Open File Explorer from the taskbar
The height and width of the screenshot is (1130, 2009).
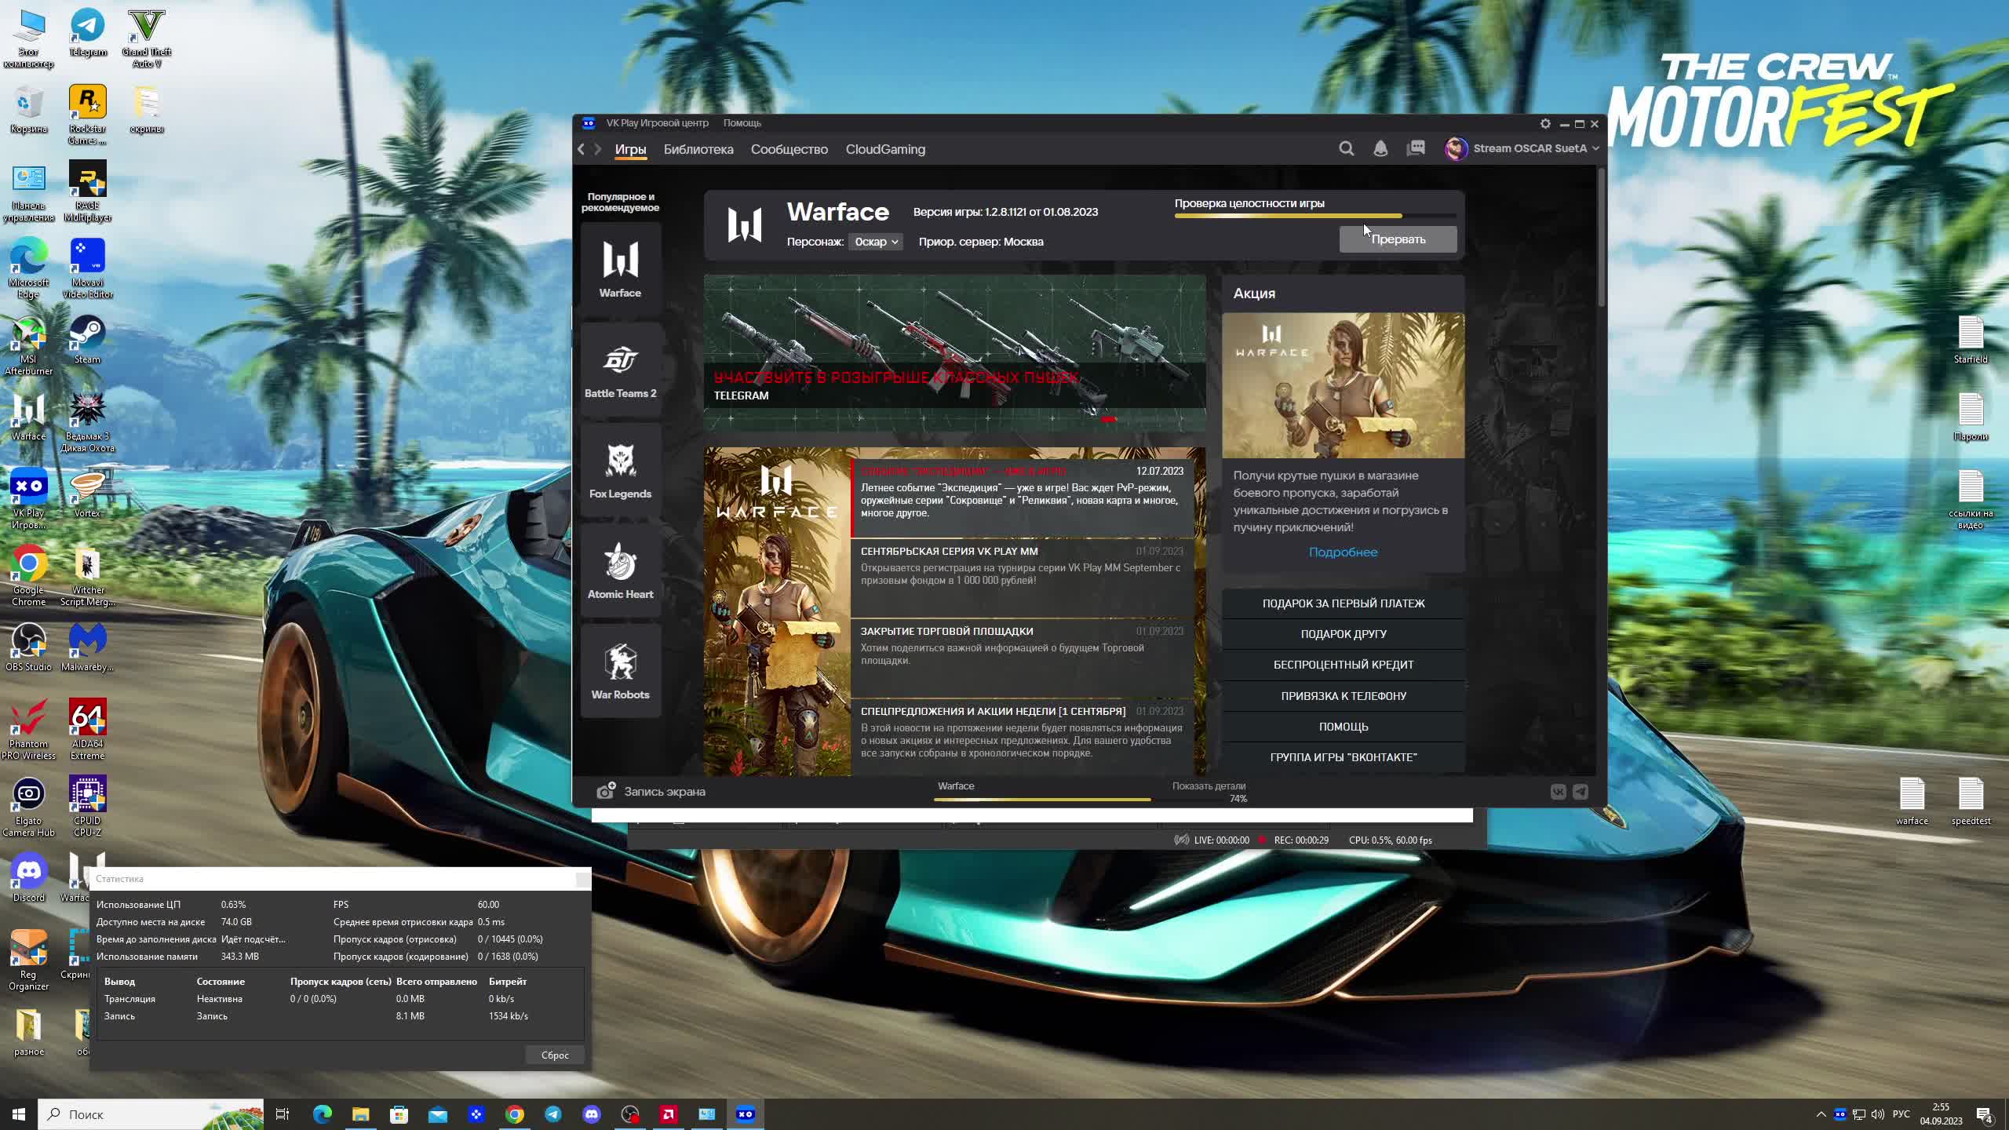360,1114
